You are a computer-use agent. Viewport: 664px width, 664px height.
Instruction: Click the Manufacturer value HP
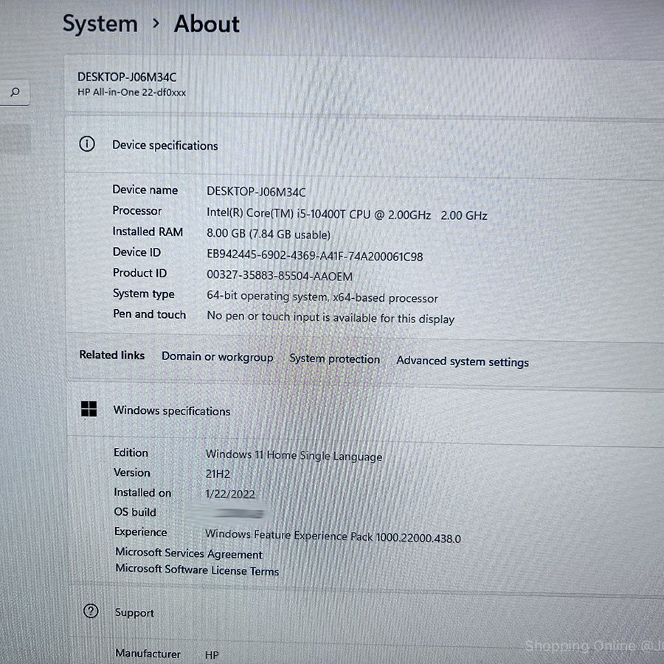click(212, 655)
